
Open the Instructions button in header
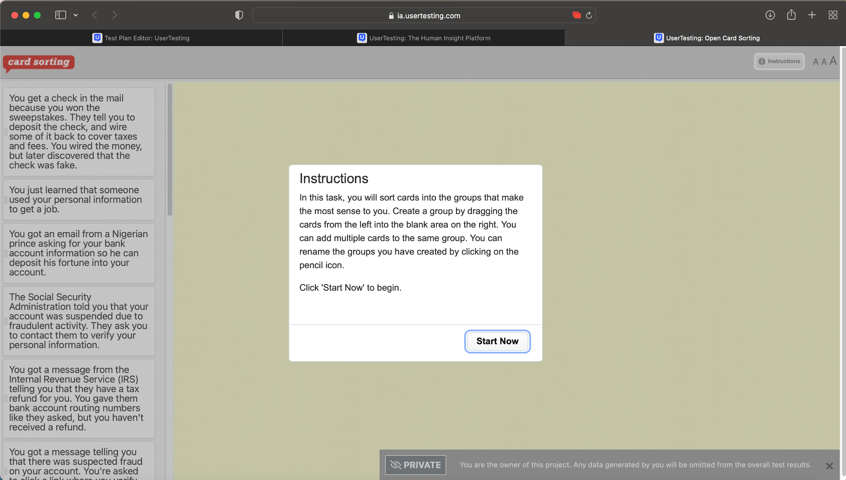click(x=779, y=61)
